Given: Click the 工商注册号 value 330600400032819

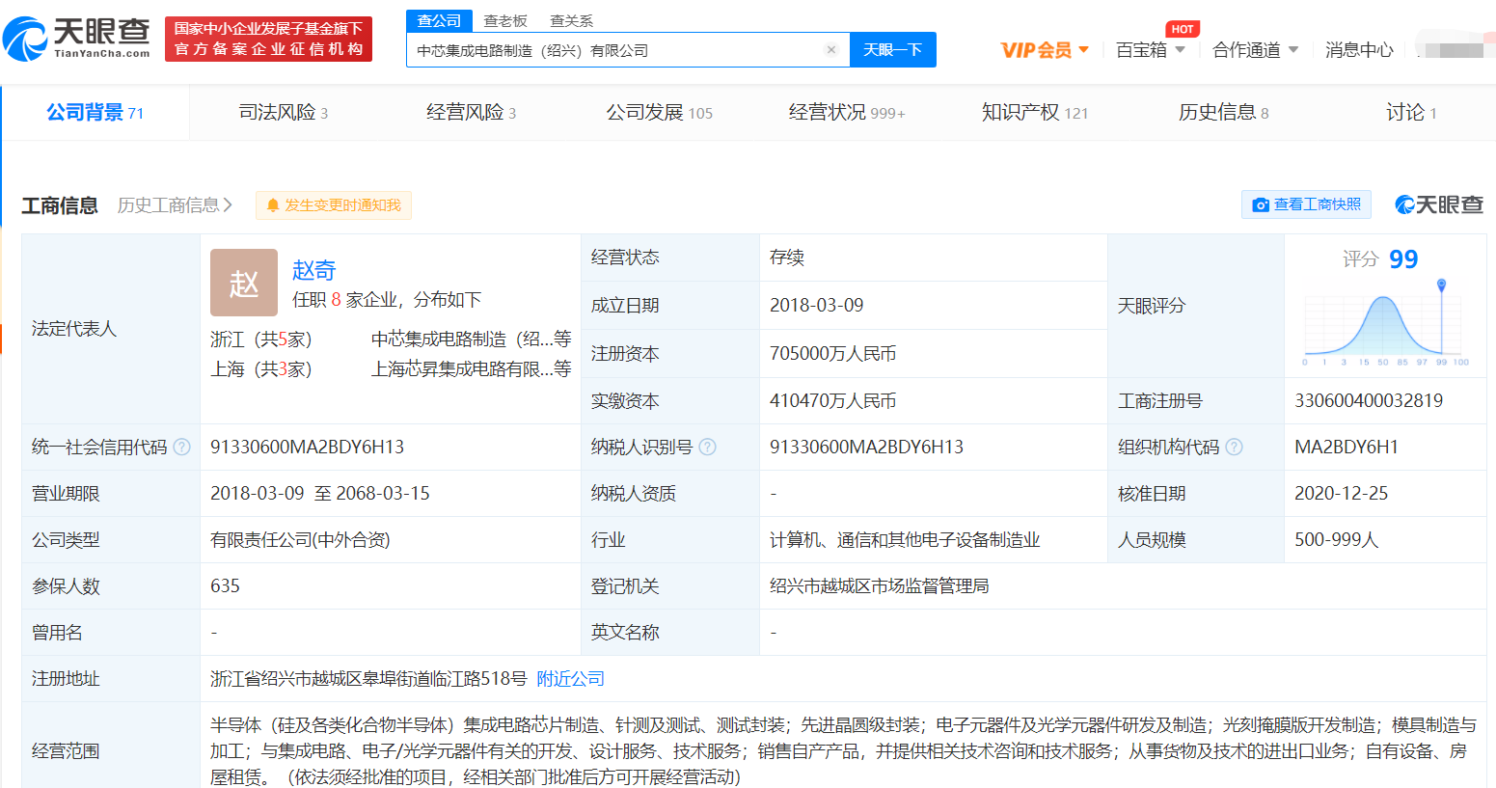Looking at the screenshot, I should coord(1369,401).
